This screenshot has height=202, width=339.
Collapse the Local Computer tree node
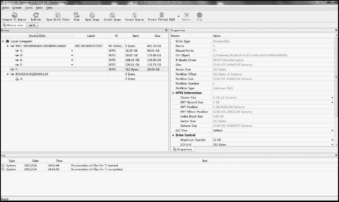(x=3, y=41)
